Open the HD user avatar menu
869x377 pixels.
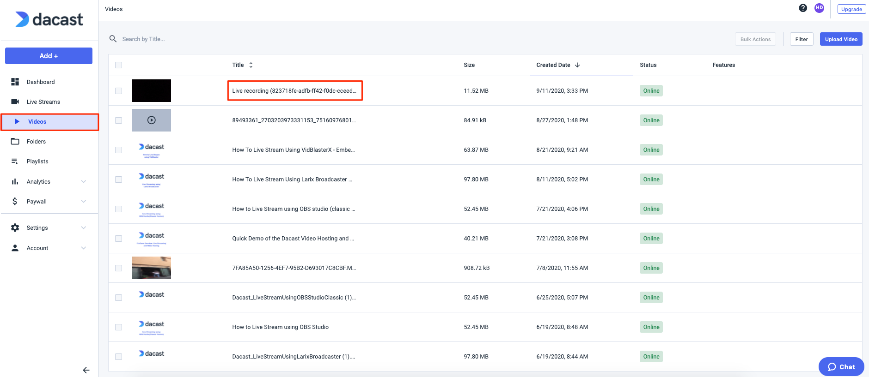(819, 8)
